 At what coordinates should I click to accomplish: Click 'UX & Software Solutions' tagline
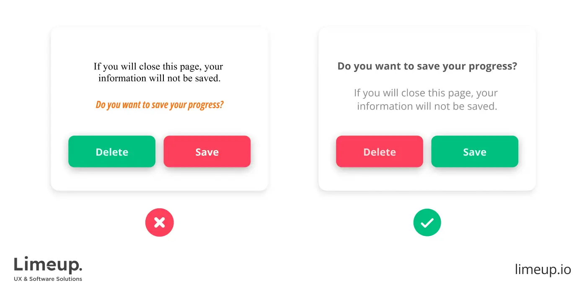pos(48,279)
